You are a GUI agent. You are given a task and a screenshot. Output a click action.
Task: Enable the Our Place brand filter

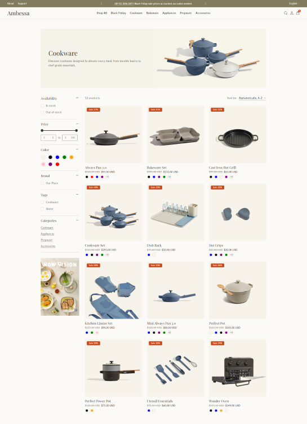pos(42,183)
